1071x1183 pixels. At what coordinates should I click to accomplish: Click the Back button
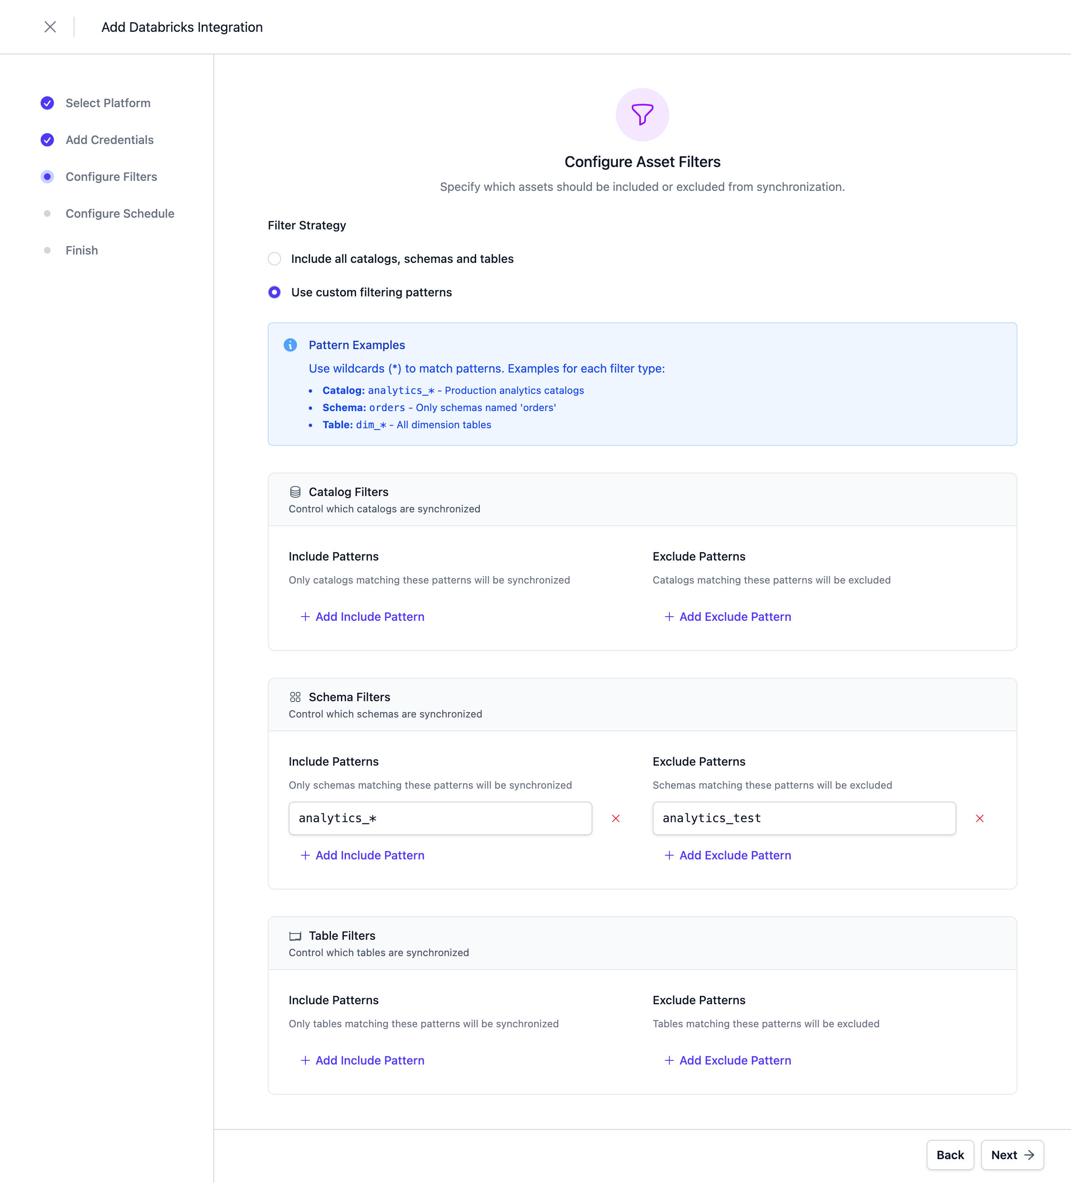[950, 1155]
